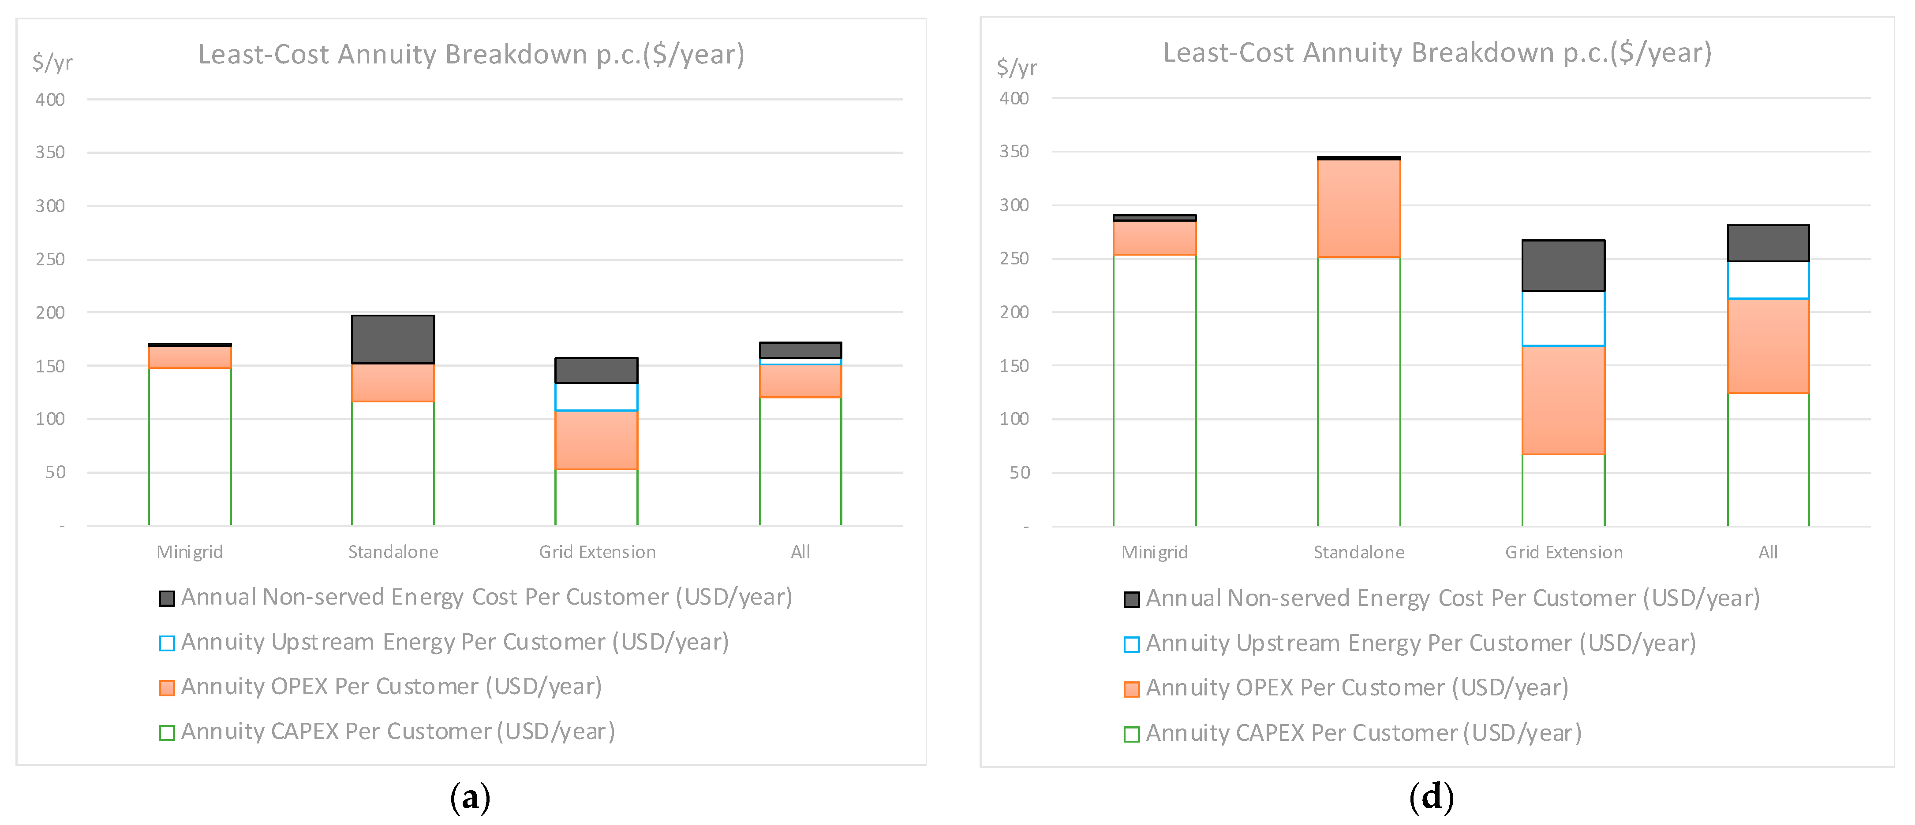The image size is (1915, 825).
Task: Click the Standalone axis label in chart (a)
Action: [393, 552]
